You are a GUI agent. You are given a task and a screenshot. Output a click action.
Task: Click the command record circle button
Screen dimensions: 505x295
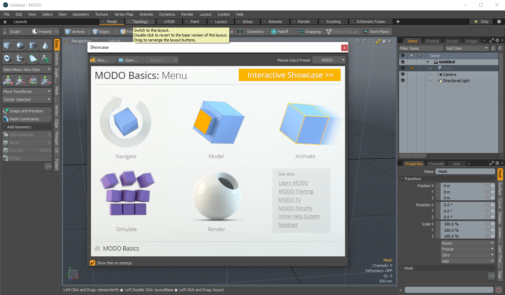pos(499,290)
